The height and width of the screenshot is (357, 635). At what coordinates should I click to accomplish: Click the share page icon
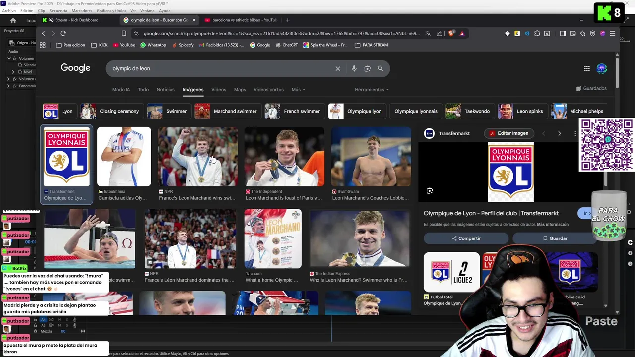pyautogui.click(x=439, y=33)
